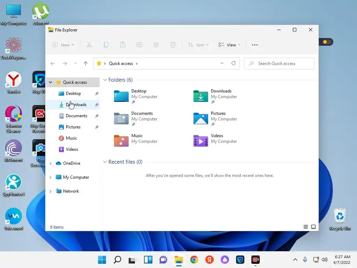Open the clock showing 6:27 AM
The height and width of the screenshot is (268, 357).
[x=342, y=260]
